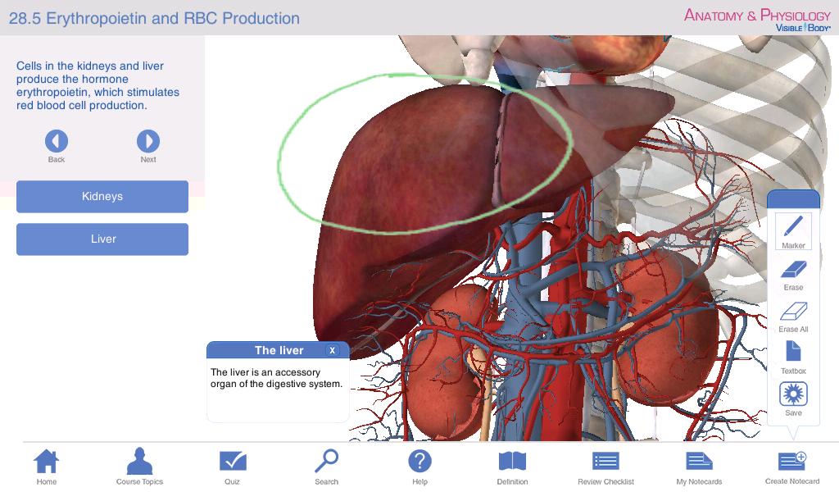Go Back to previous slide
839x492 pixels.
coord(57,146)
